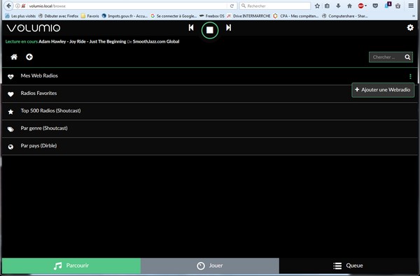This screenshot has width=420, height=276.
Task: Open the Mes Web Radios folder
Action: pos(210,76)
